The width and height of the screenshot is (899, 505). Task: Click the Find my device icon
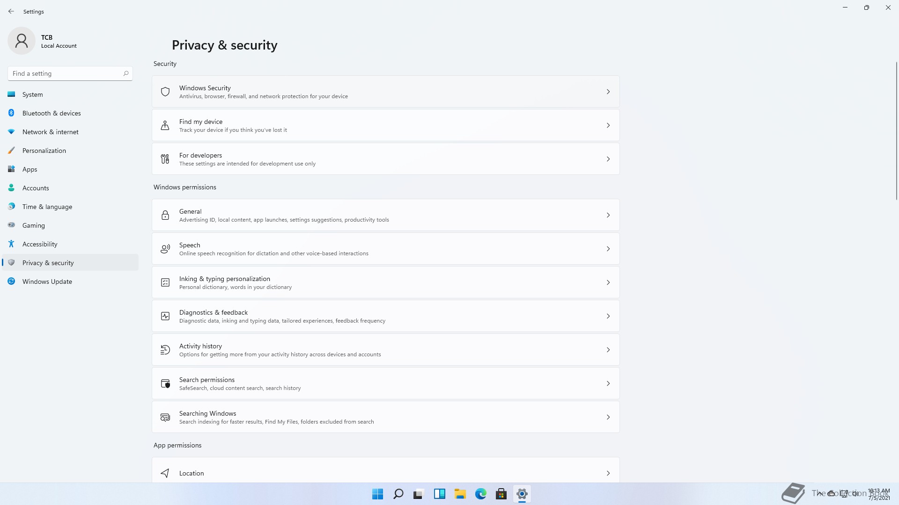(x=165, y=125)
